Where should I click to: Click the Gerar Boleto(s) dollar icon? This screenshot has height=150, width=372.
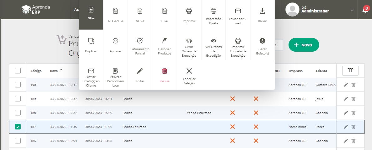point(262,41)
